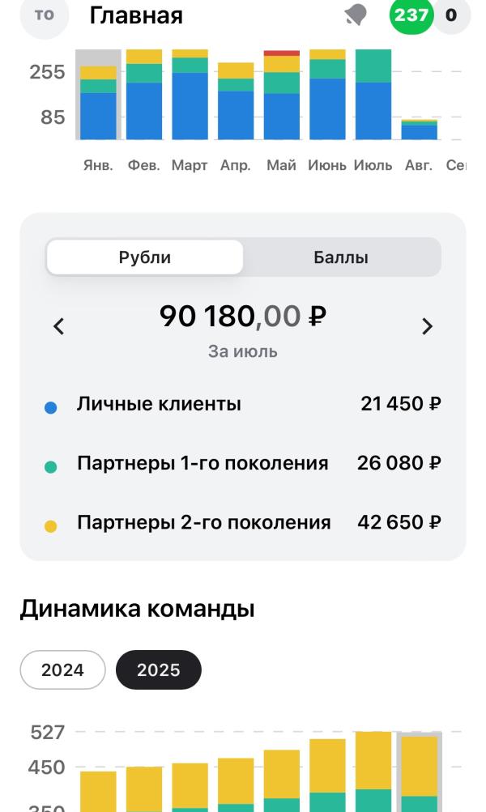
Task: Go to previous month with left chevron
Action: pos(58,326)
